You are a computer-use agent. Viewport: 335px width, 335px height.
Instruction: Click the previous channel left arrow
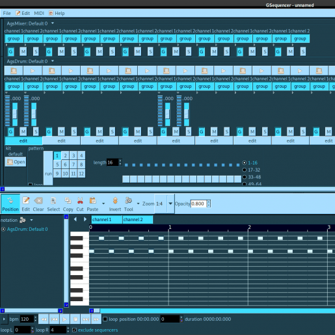(75, 219)
